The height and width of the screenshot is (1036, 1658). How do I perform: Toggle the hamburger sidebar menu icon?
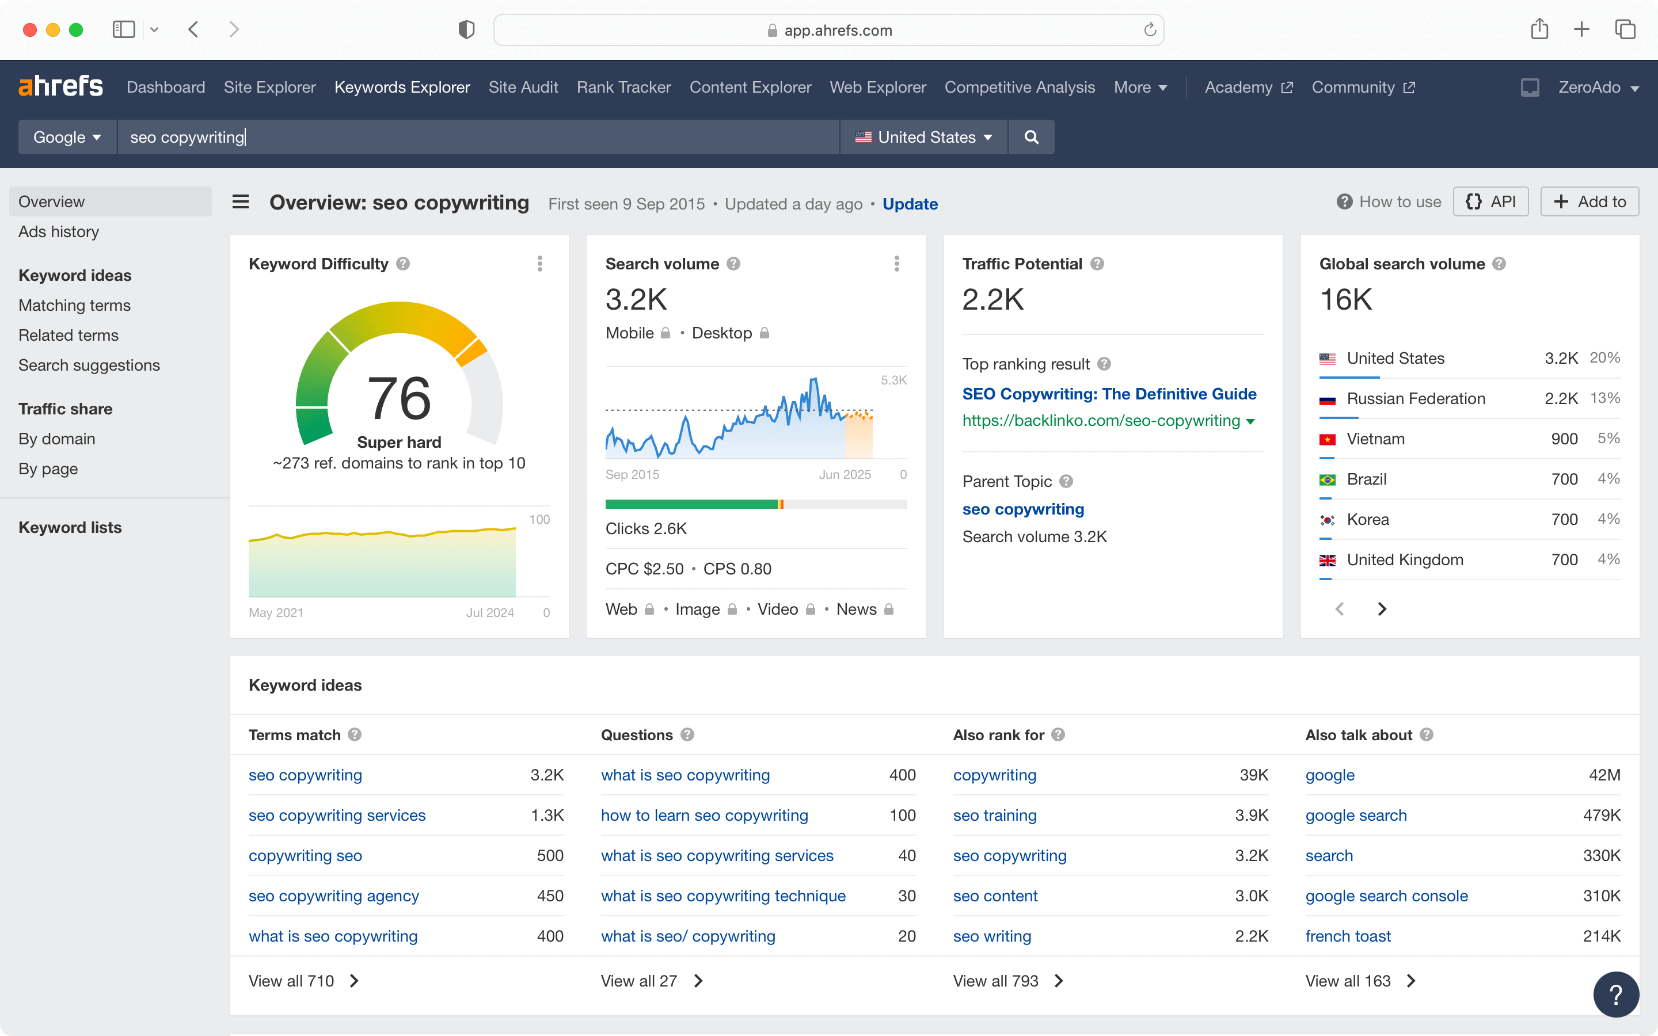coord(241,202)
